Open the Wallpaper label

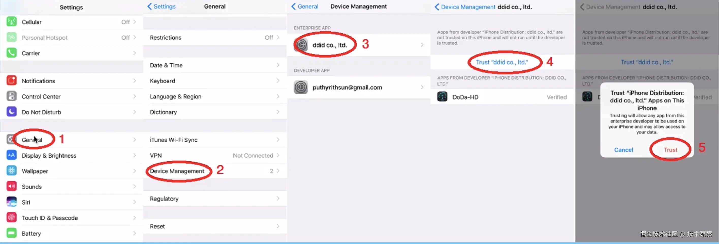(35, 171)
